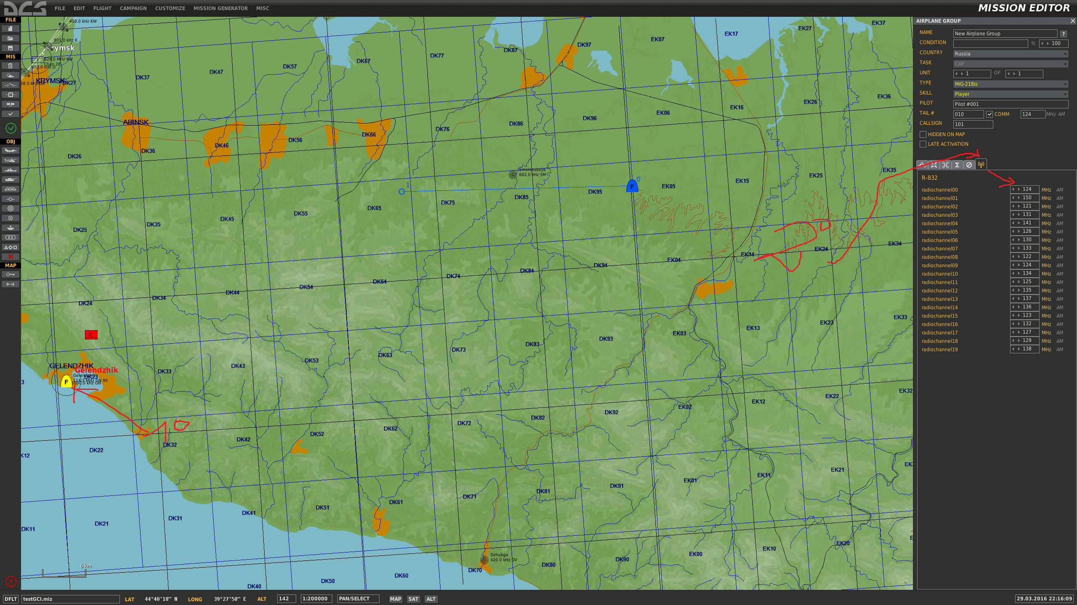The image size is (1077, 605).
Task: Open the unit list tool
Action: [x=10, y=237]
